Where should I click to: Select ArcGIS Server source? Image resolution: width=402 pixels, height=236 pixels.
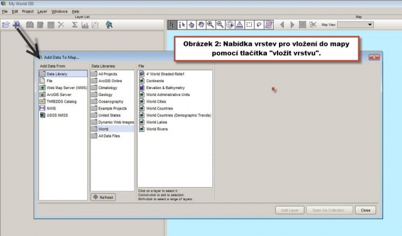click(63, 95)
